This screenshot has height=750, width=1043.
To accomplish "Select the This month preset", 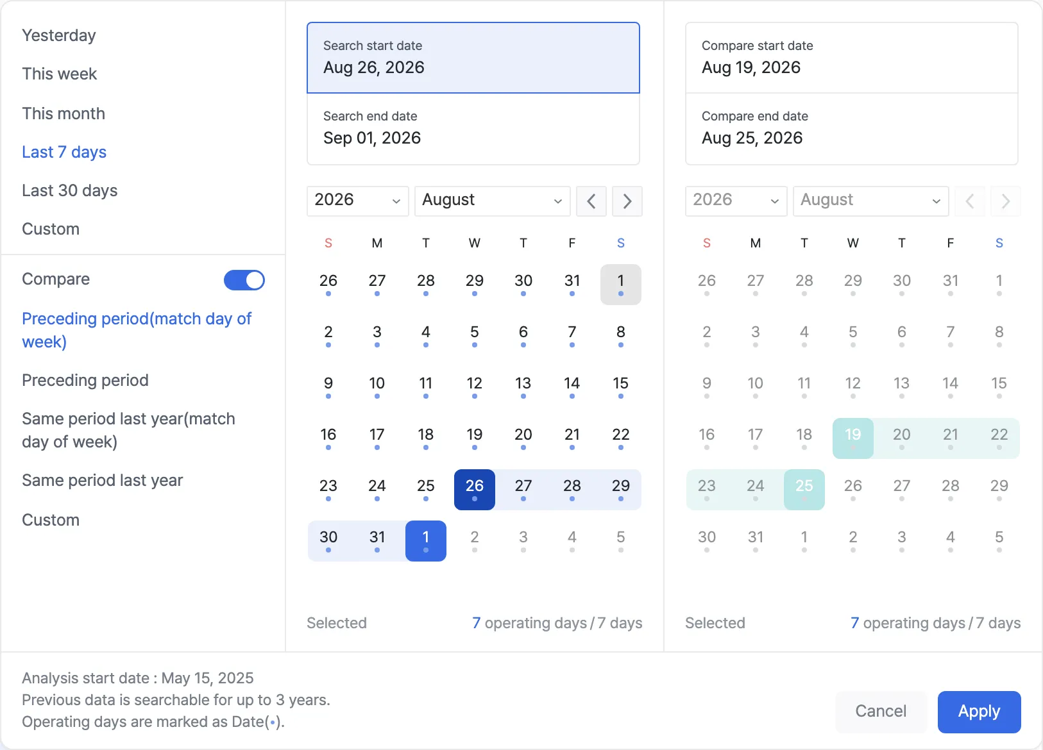I will point(64,113).
